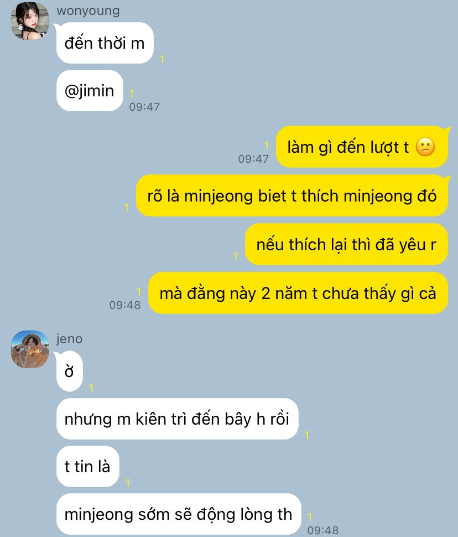This screenshot has width=458, height=537.
Task: Tap unread count beside "t tin là"
Action: point(128,483)
